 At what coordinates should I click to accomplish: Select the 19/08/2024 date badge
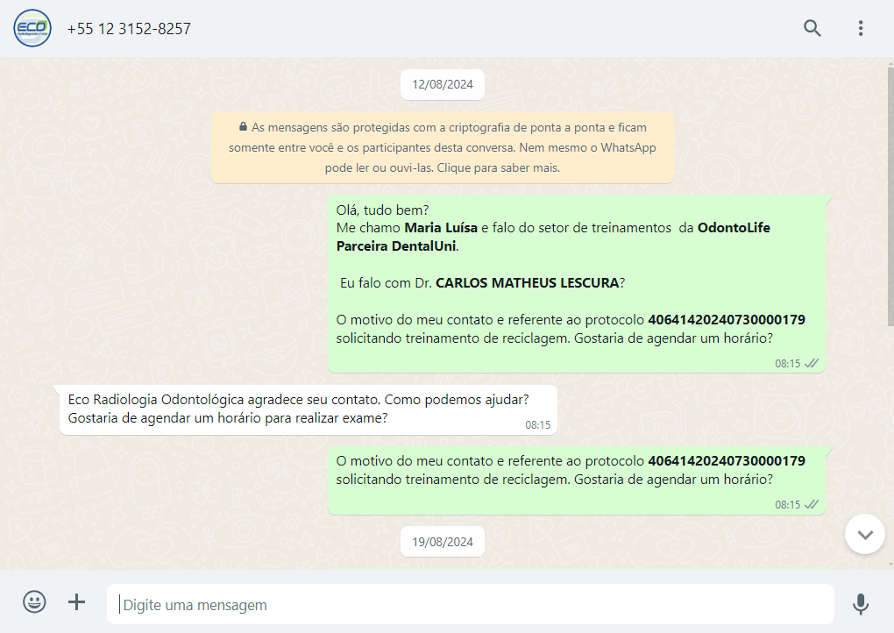(x=443, y=542)
